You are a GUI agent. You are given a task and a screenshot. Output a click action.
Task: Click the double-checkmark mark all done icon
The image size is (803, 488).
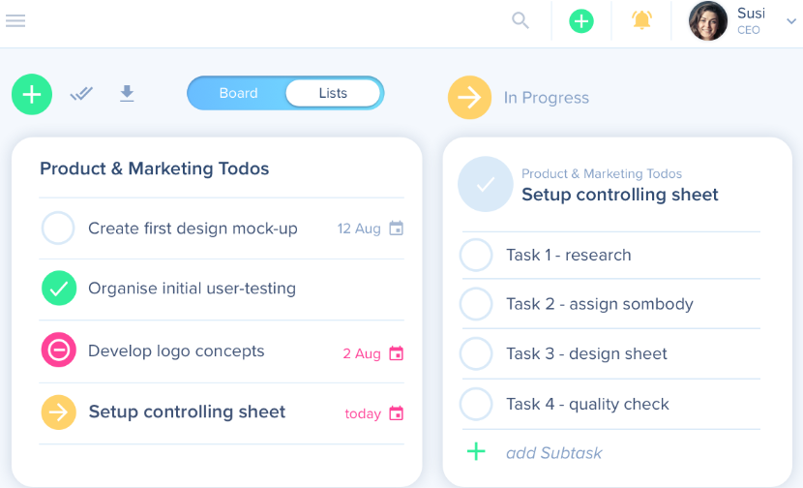pos(81,94)
